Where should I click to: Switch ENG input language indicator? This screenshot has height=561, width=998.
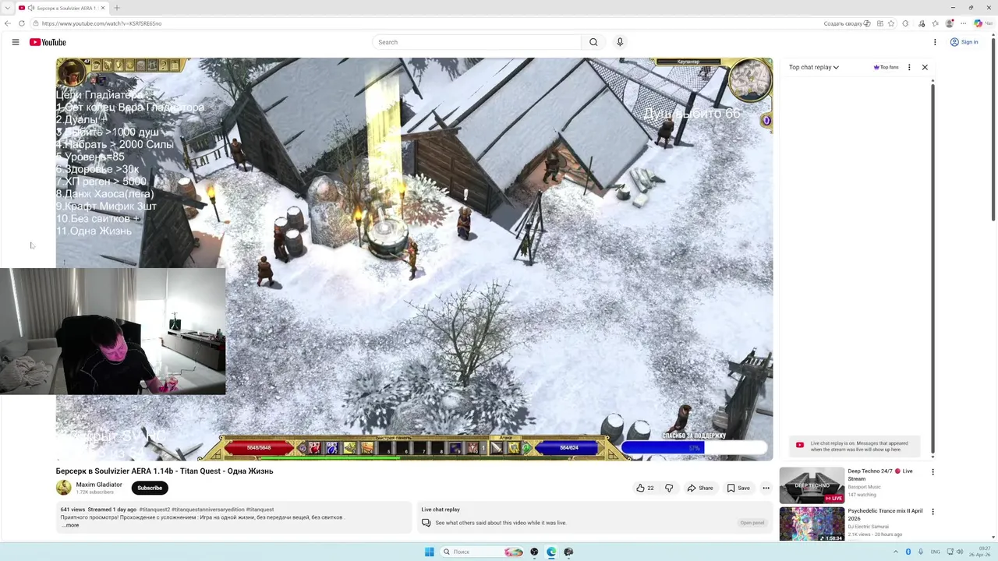click(936, 552)
